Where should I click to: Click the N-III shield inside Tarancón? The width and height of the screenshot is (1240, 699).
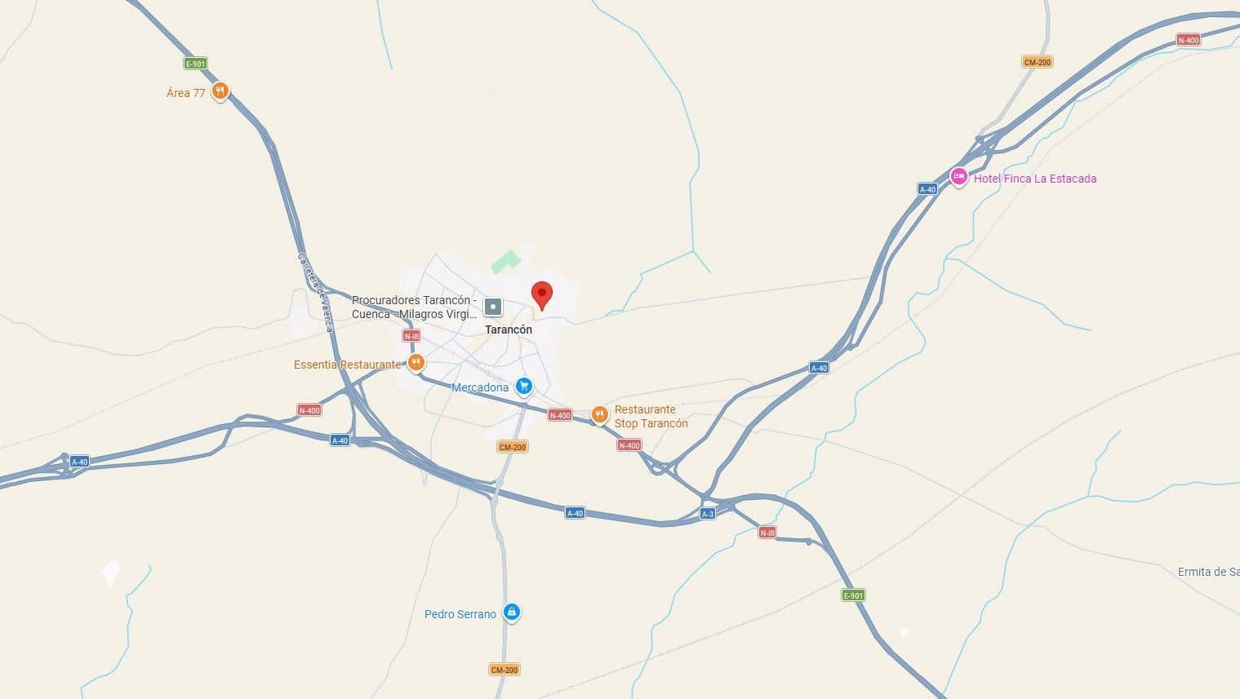pyautogui.click(x=411, y=336)
